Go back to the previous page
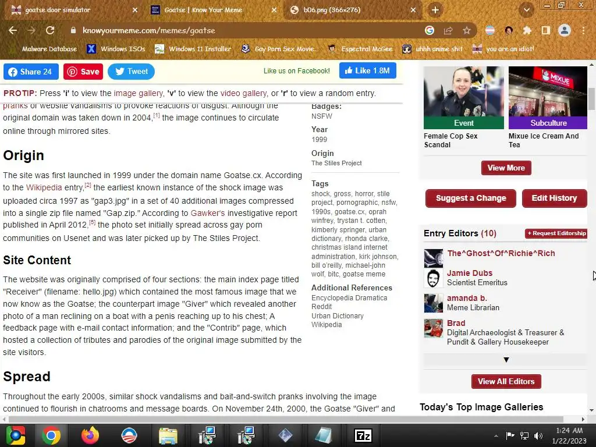The image size is (596, 447). click(x=13, y=30)
